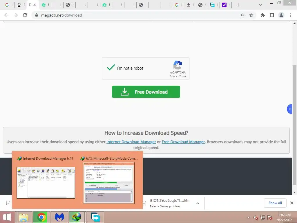Open the Chrome three-dot menu
Image resolution: width=297 pixels, height=223 pixels.
coord(291,15)
